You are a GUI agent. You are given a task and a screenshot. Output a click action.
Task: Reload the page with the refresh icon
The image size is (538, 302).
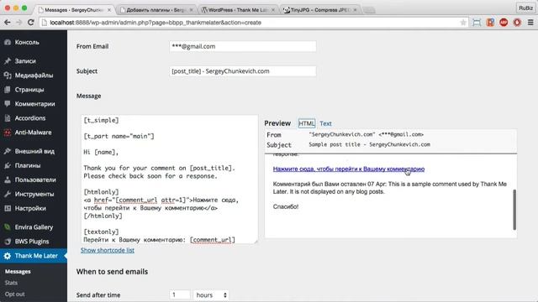(30, 23)
